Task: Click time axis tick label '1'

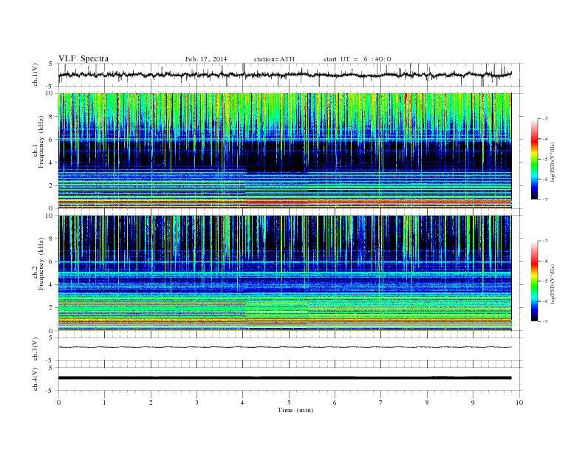Action: click(104, 403)
